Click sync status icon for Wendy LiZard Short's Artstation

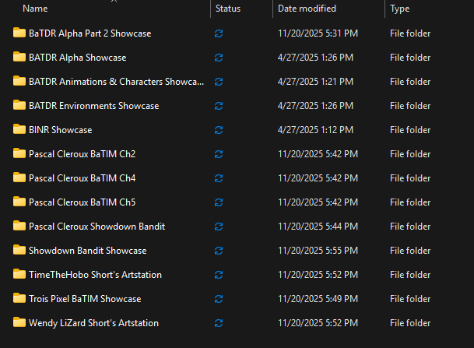(x=219, y=323)
